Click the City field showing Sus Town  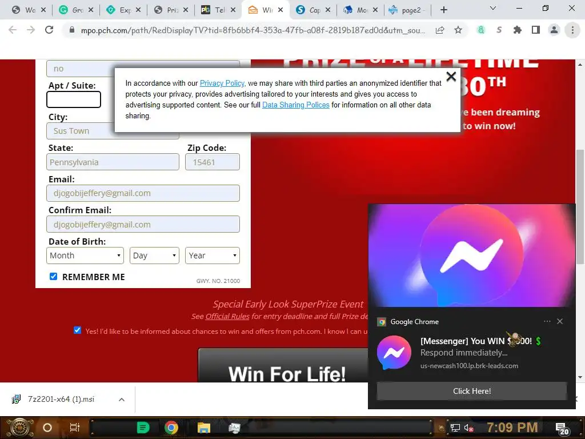(113, 131)
